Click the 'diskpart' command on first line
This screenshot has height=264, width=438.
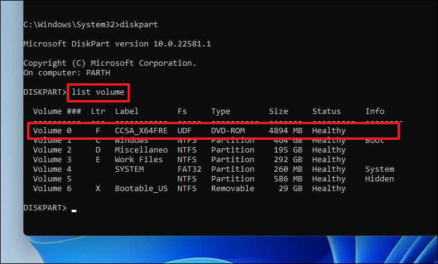(139, 25)
